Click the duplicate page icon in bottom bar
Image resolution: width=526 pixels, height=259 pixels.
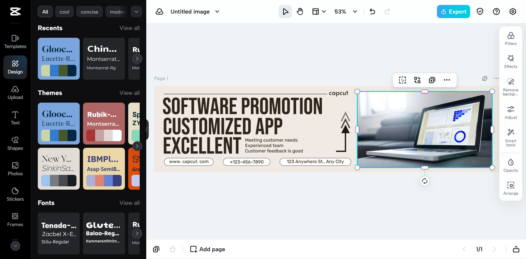[x=156, y=249]
